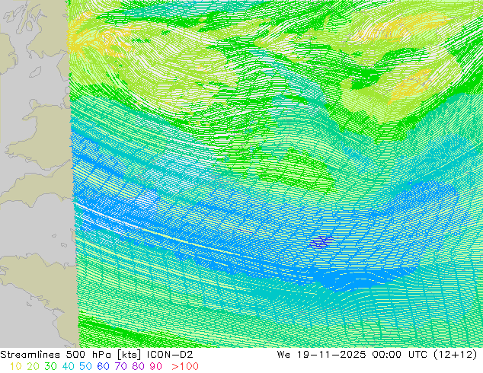Click the 'Streamlines 500 hPa [kts] ICON-D2' title
Viewport: 483px width, 373px height.
click(97, 355)
